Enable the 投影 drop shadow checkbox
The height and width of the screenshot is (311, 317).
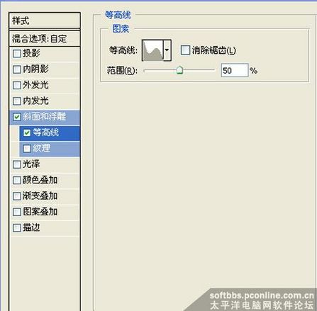17,53
